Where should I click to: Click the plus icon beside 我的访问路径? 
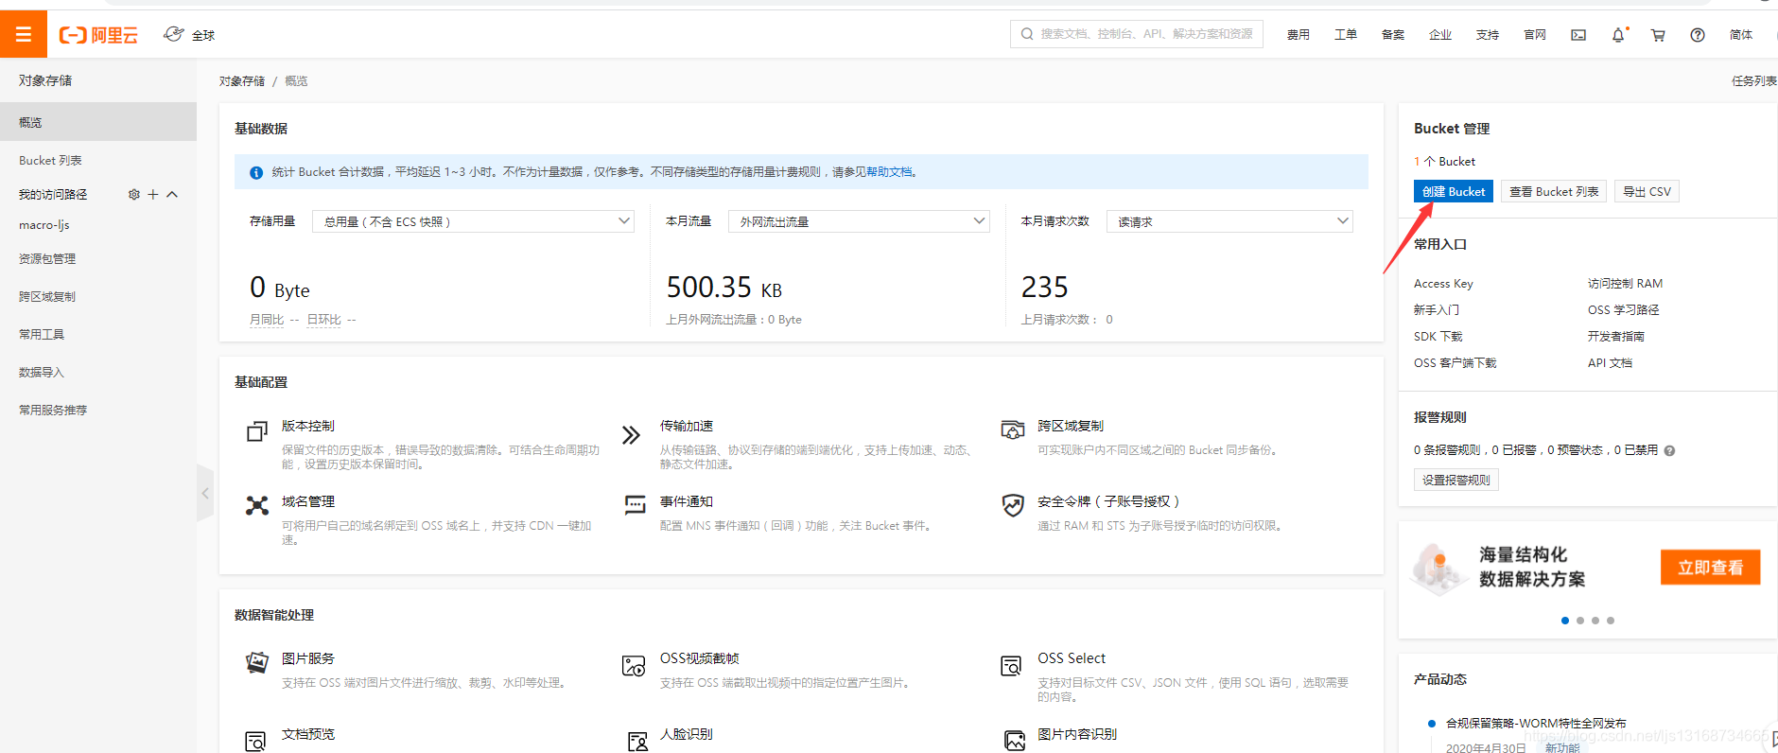click(153, 194)
